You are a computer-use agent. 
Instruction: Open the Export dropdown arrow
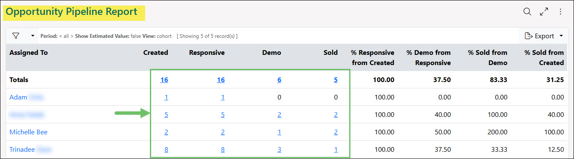click(561, 36)
